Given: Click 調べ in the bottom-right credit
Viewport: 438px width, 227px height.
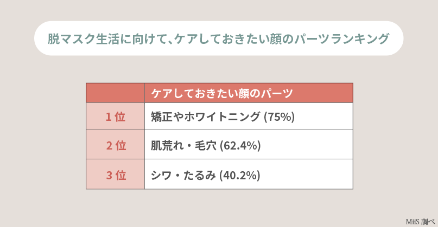Looking at the screenshot, I should (x=428, y=222).
